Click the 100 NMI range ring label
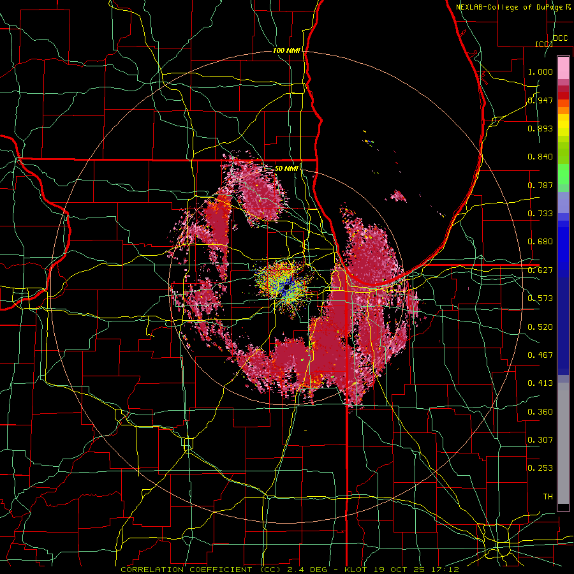 point(286,50)
